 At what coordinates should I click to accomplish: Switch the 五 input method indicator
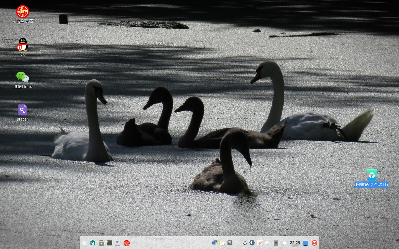[x=230, y=243]
